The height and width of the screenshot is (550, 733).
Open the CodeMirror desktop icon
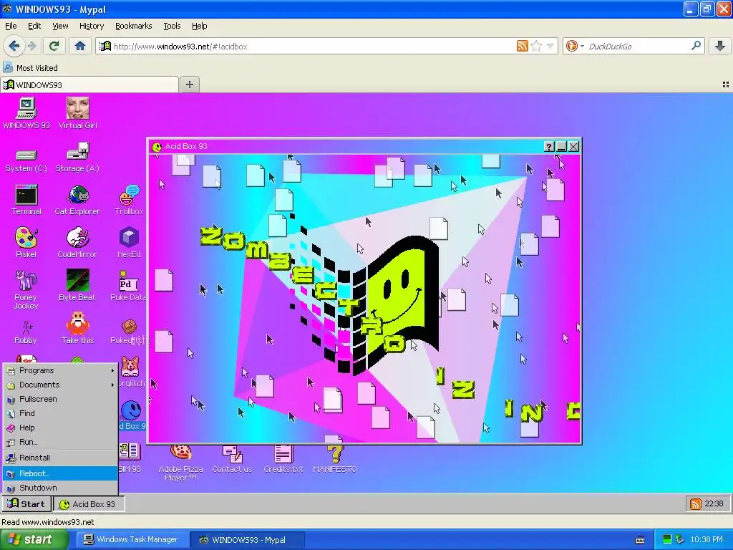tap(77, 243)
